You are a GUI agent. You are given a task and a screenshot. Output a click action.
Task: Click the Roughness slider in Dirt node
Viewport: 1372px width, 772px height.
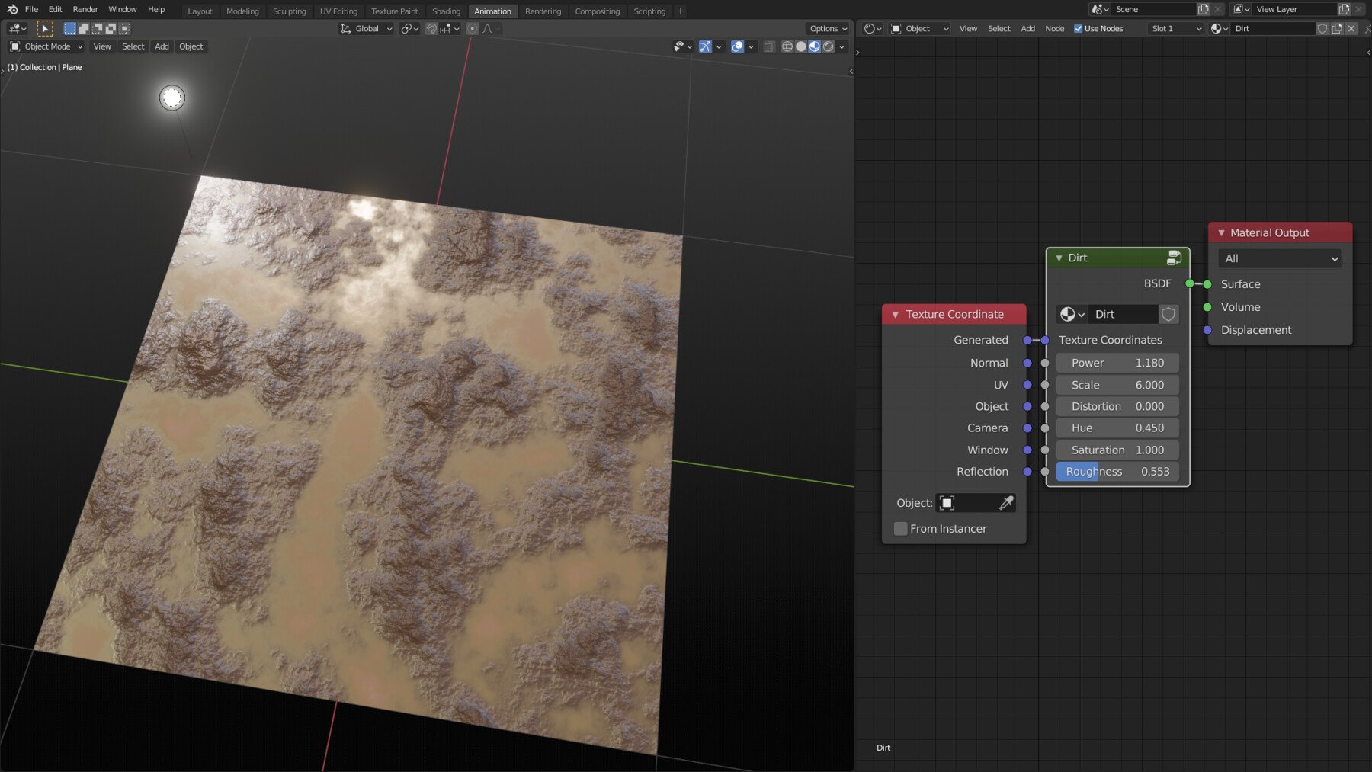point(1117,472)
